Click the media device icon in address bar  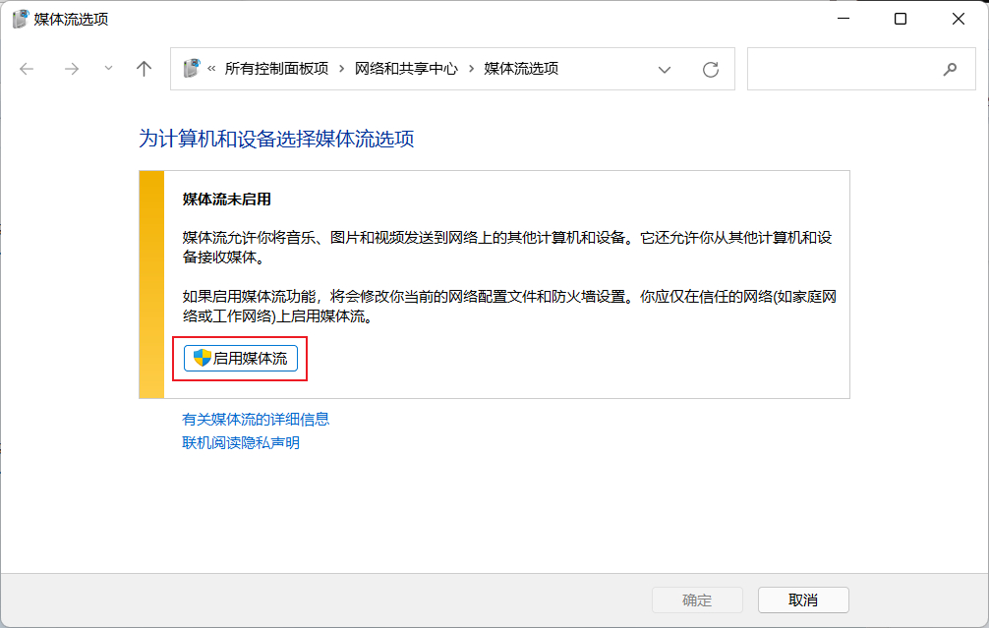tap(192, 69)
